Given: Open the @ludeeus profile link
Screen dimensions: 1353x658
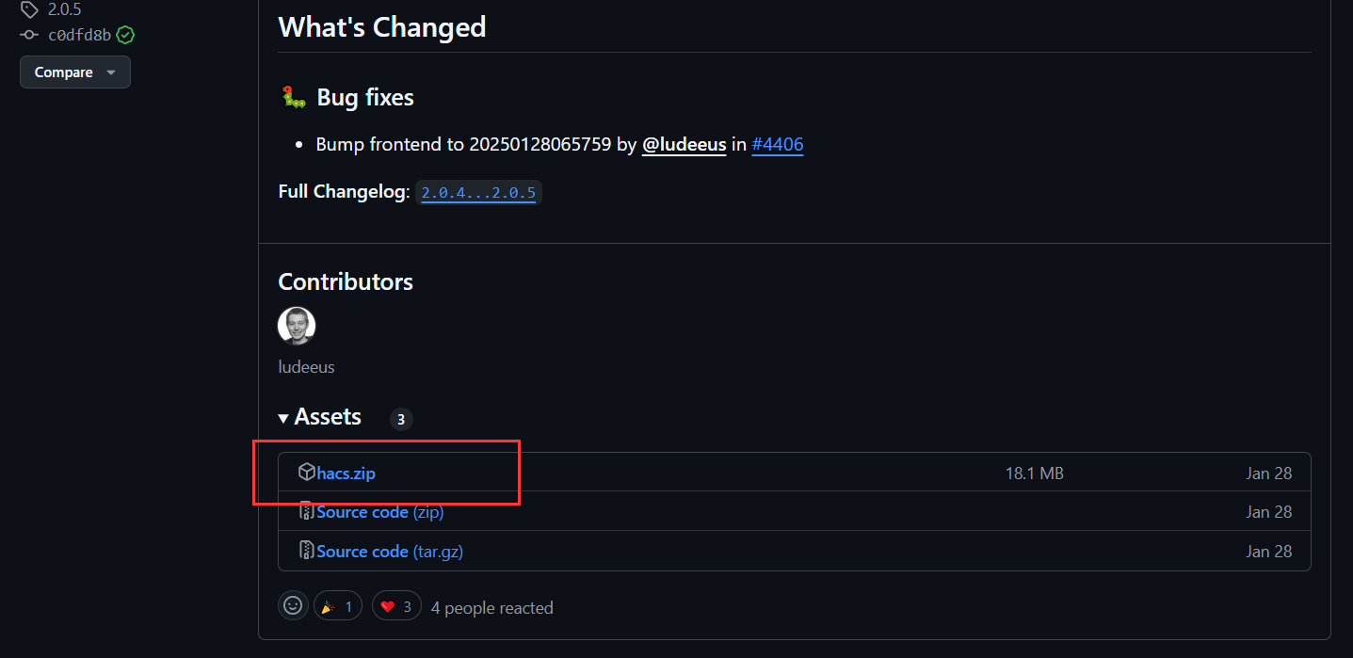Looking at the screenshot, I should click(684, 145).
